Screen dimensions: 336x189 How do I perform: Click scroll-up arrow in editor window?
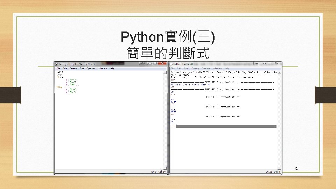165,72
